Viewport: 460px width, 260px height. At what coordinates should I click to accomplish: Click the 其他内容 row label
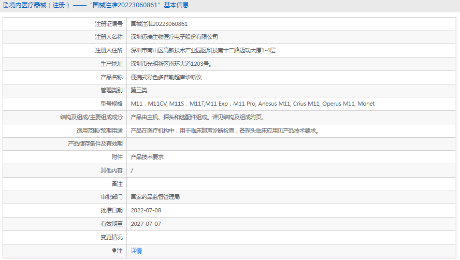[x=111, y=170]
